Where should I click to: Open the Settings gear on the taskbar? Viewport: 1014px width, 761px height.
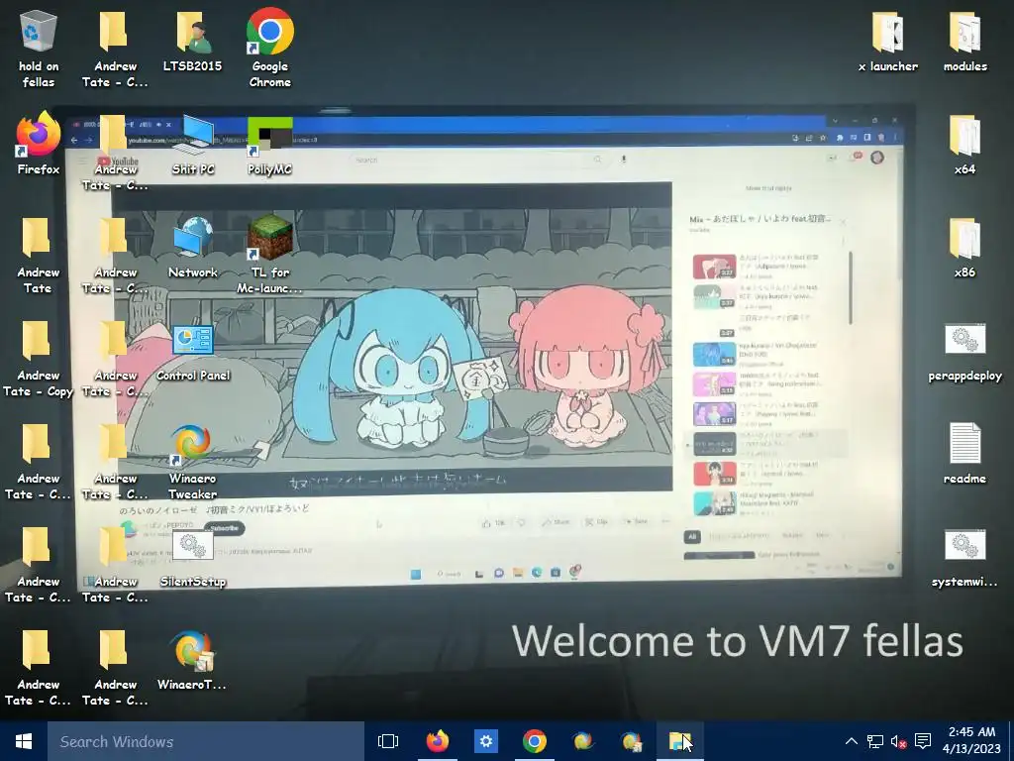click(485, 741)
